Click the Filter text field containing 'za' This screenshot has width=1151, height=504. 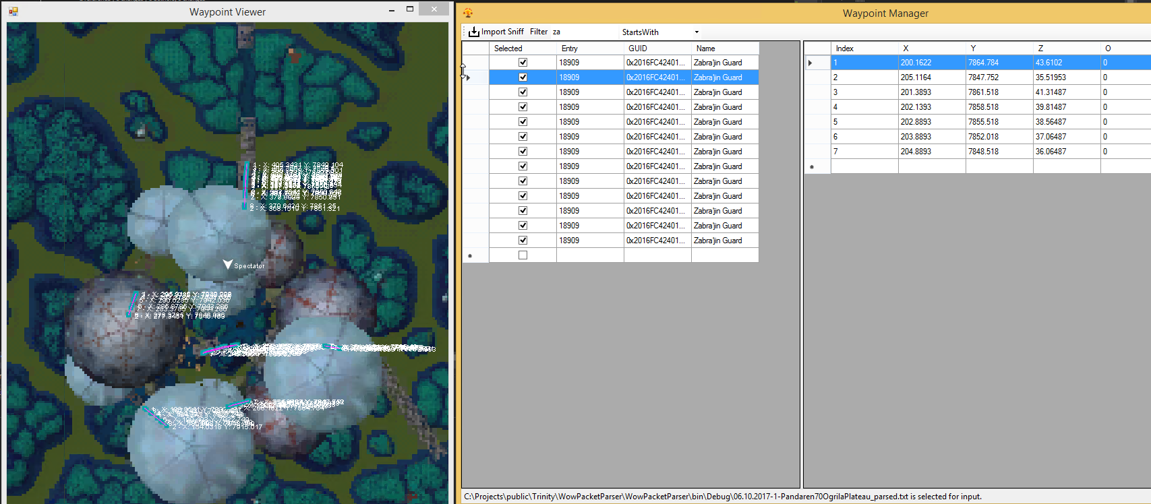[583, 32]
